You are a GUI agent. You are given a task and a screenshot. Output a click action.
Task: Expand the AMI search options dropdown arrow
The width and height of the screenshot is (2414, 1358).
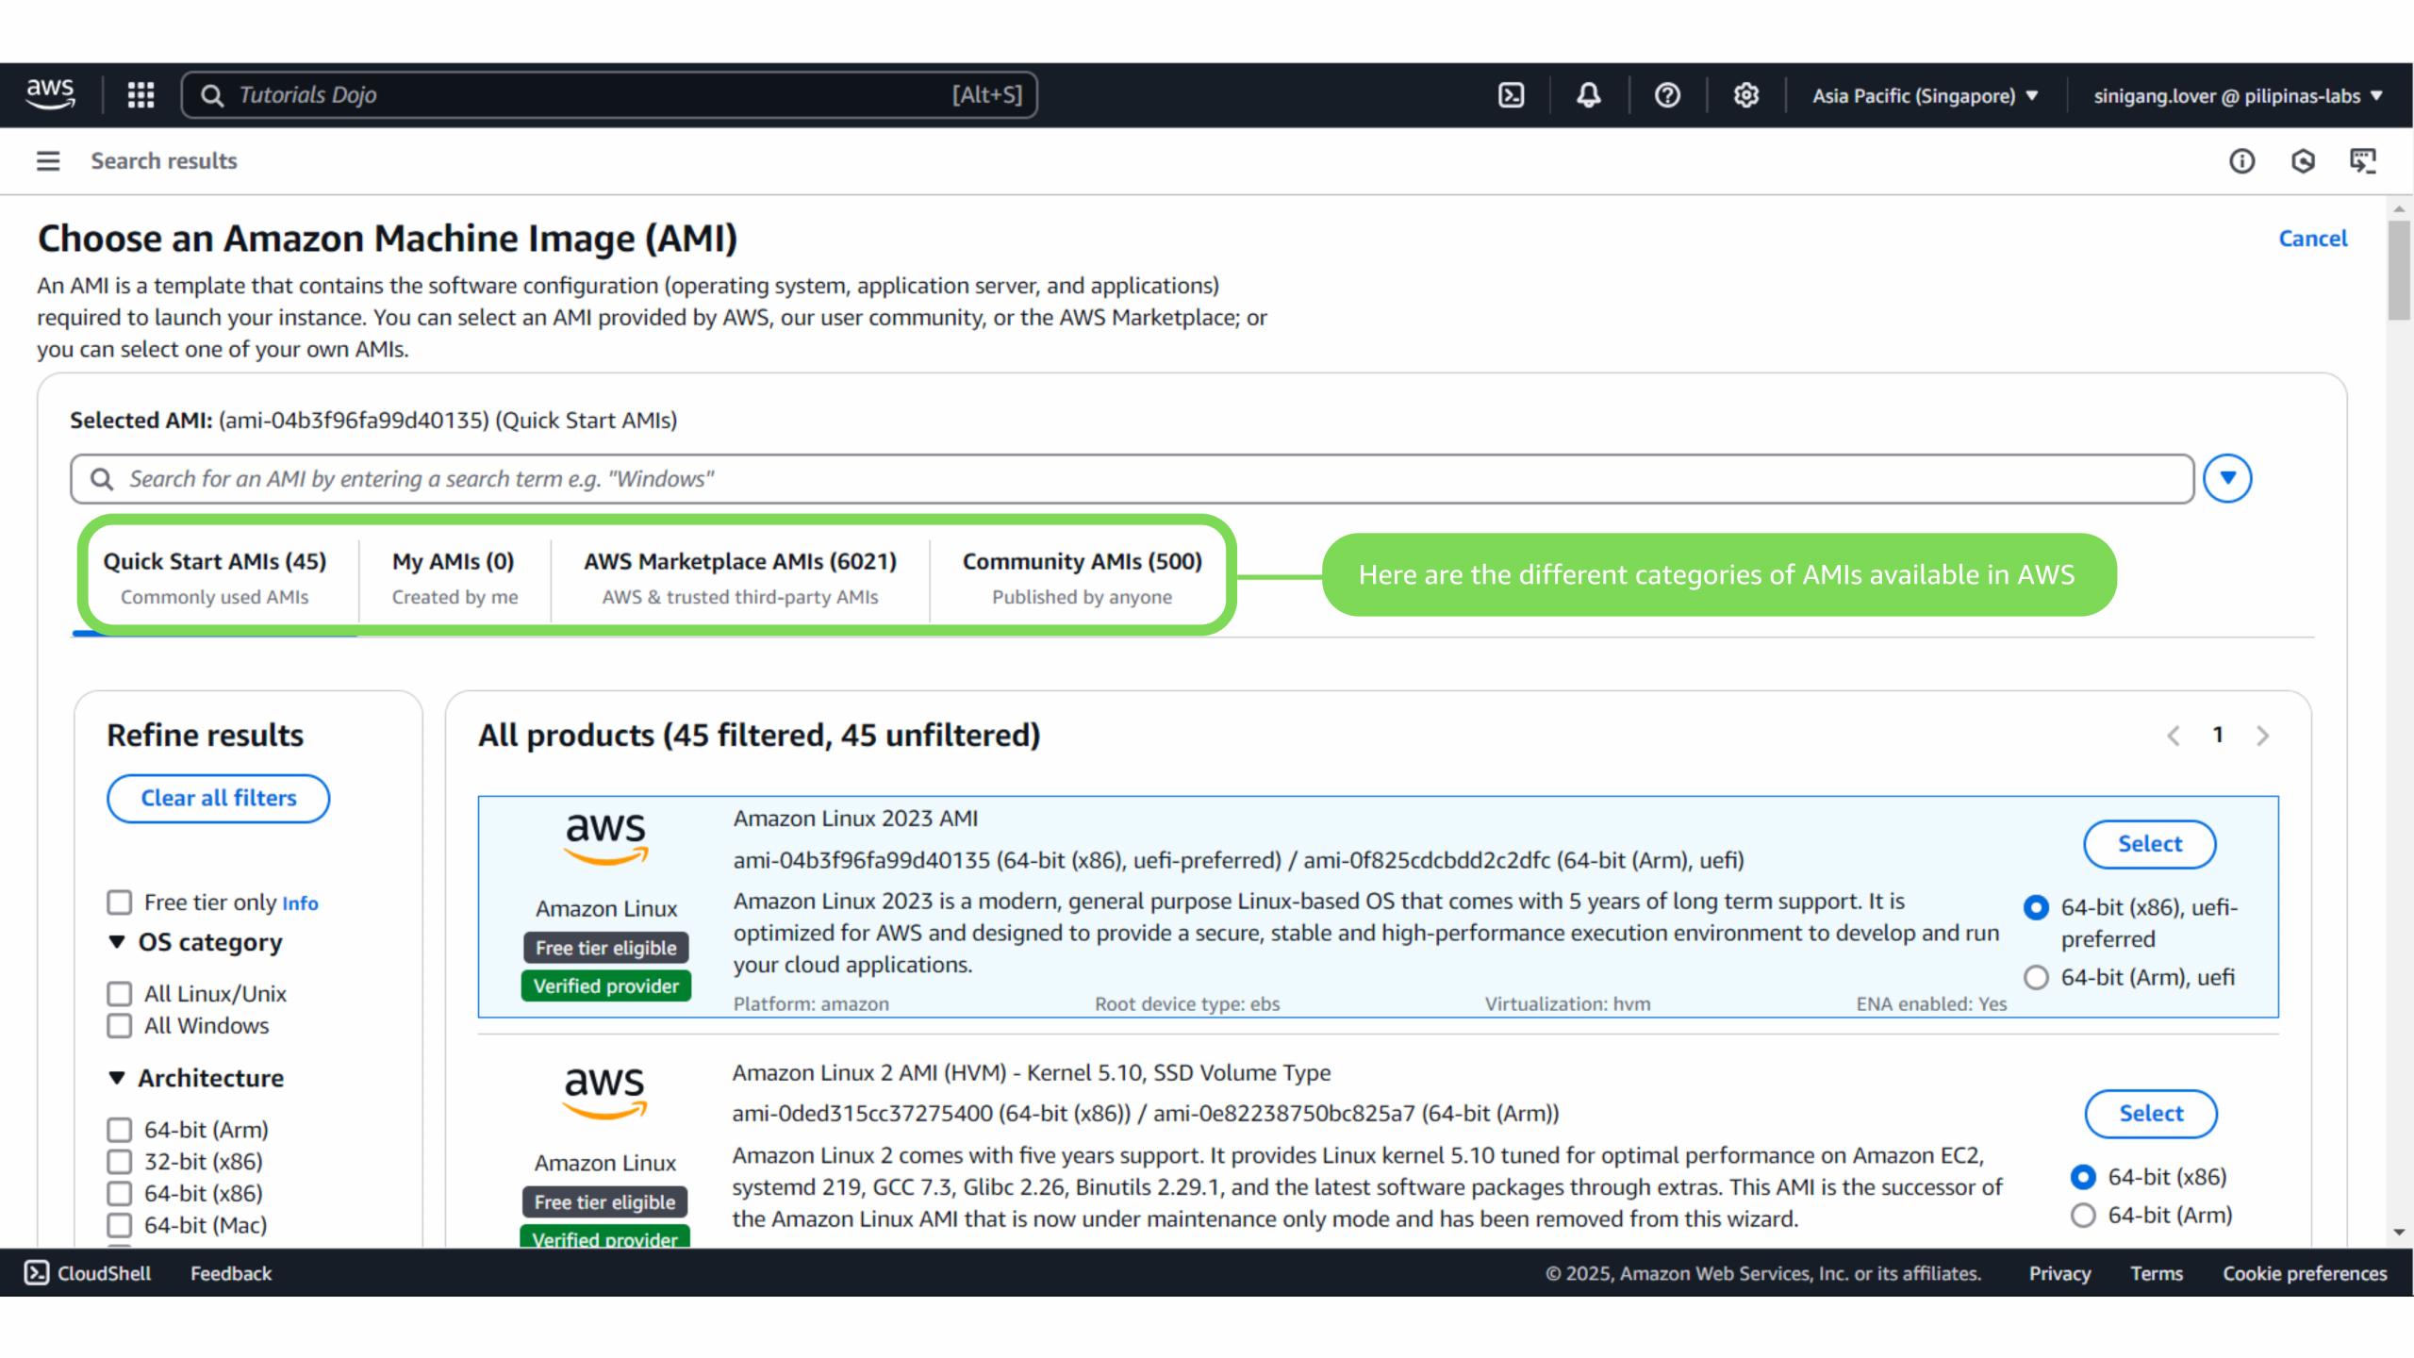point(2227,479)
